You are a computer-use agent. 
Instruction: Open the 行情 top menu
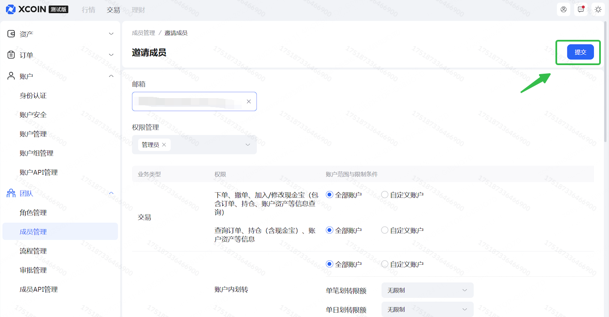coord(89,10)
